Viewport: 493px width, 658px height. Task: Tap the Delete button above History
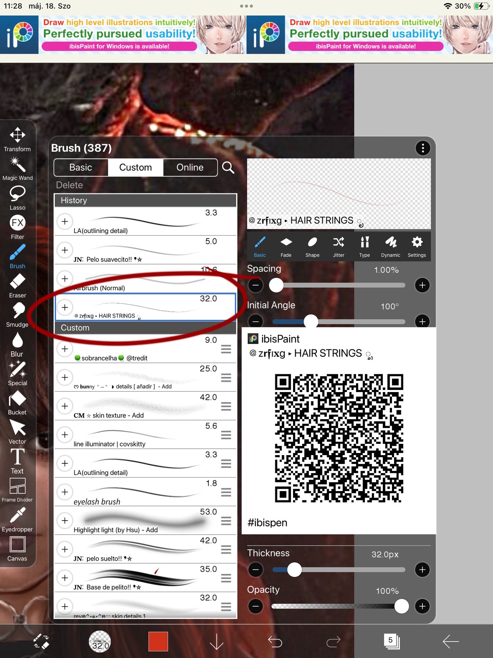pyautogui.click(x=69, y=185)
